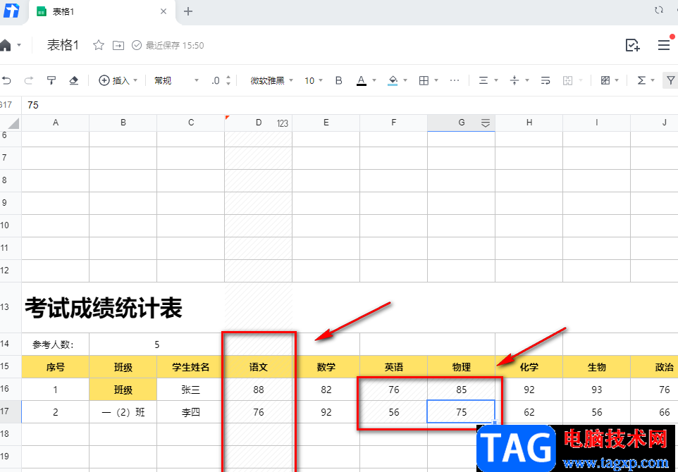Open the task/checklist icon at top right
678x472 pixels.
click(x=632, y=45)
